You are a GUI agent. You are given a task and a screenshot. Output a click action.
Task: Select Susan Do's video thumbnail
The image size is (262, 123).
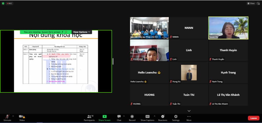pyautogui.click(x=228, y=28)
